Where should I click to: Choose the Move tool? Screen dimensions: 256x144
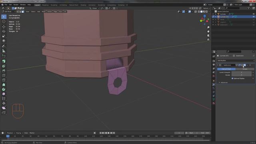(4, 27)
